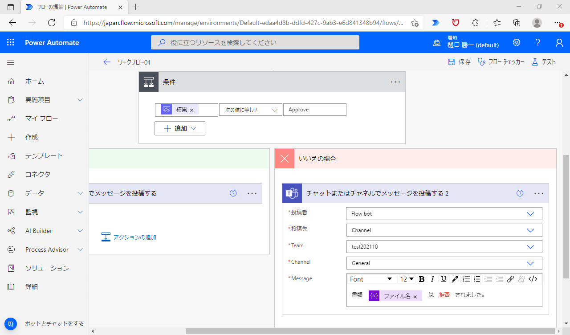570x335 pixels.
Task: Open the text highlight color pen tool
Action: pos(455,279)
